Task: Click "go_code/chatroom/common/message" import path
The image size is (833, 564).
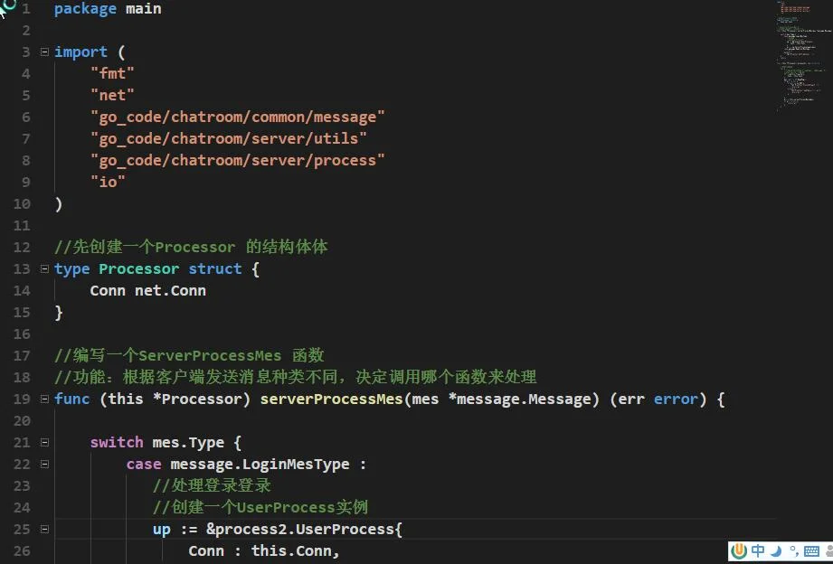Action: [238, 117]
